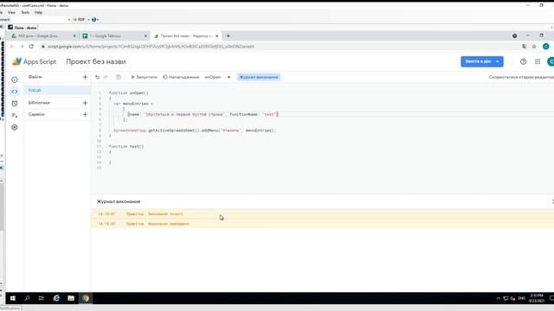Click the Save project icon in toolbar
This screenshot has width=554, height=311.
[x=119, y=77]
